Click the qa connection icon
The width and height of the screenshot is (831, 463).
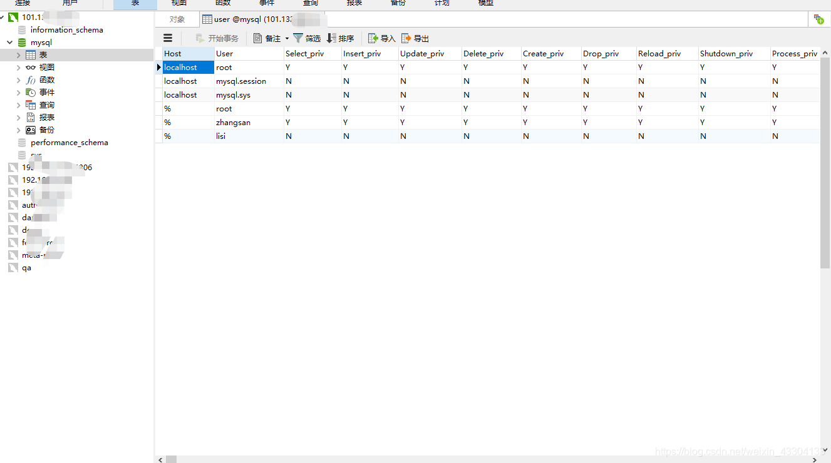coord(13,268)
